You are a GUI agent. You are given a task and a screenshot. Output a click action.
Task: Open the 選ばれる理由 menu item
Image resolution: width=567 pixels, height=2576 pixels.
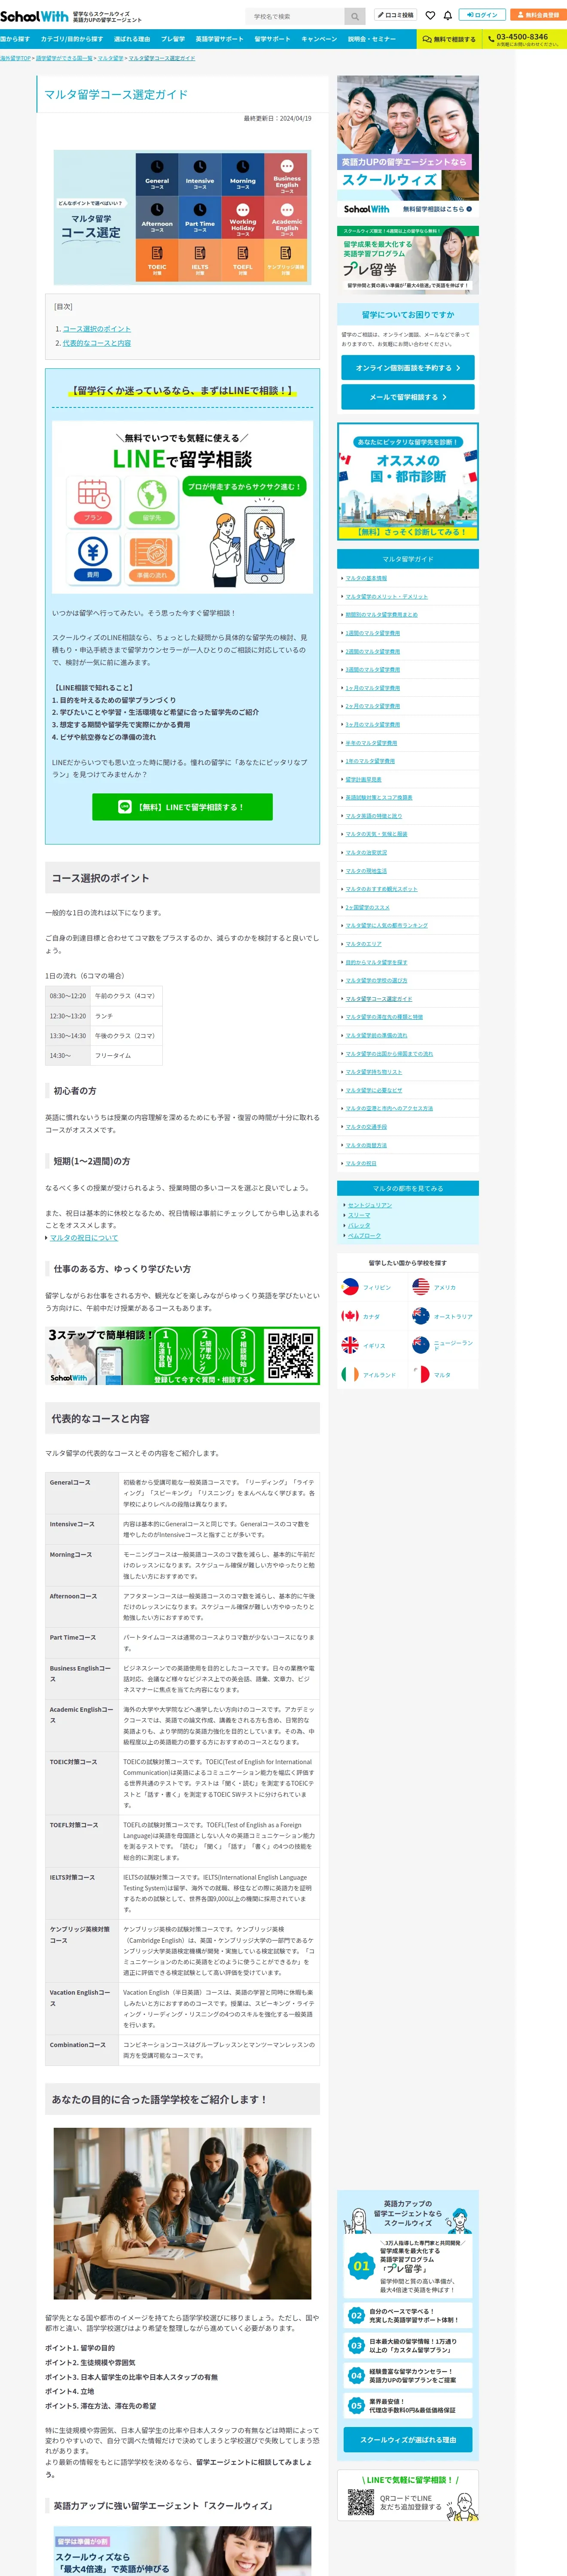click(132, 39)
